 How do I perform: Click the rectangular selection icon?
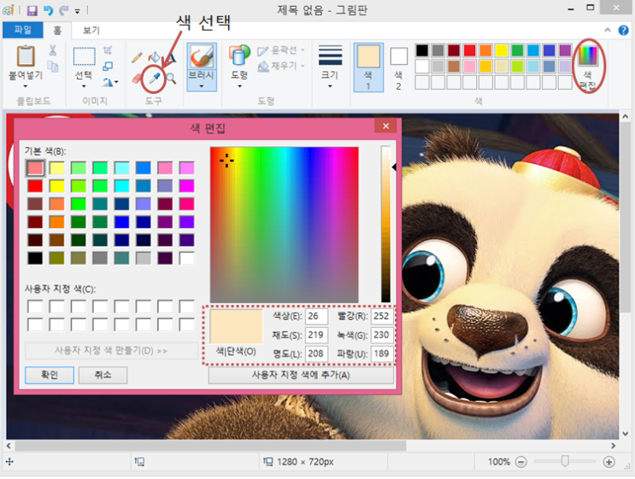85,55
